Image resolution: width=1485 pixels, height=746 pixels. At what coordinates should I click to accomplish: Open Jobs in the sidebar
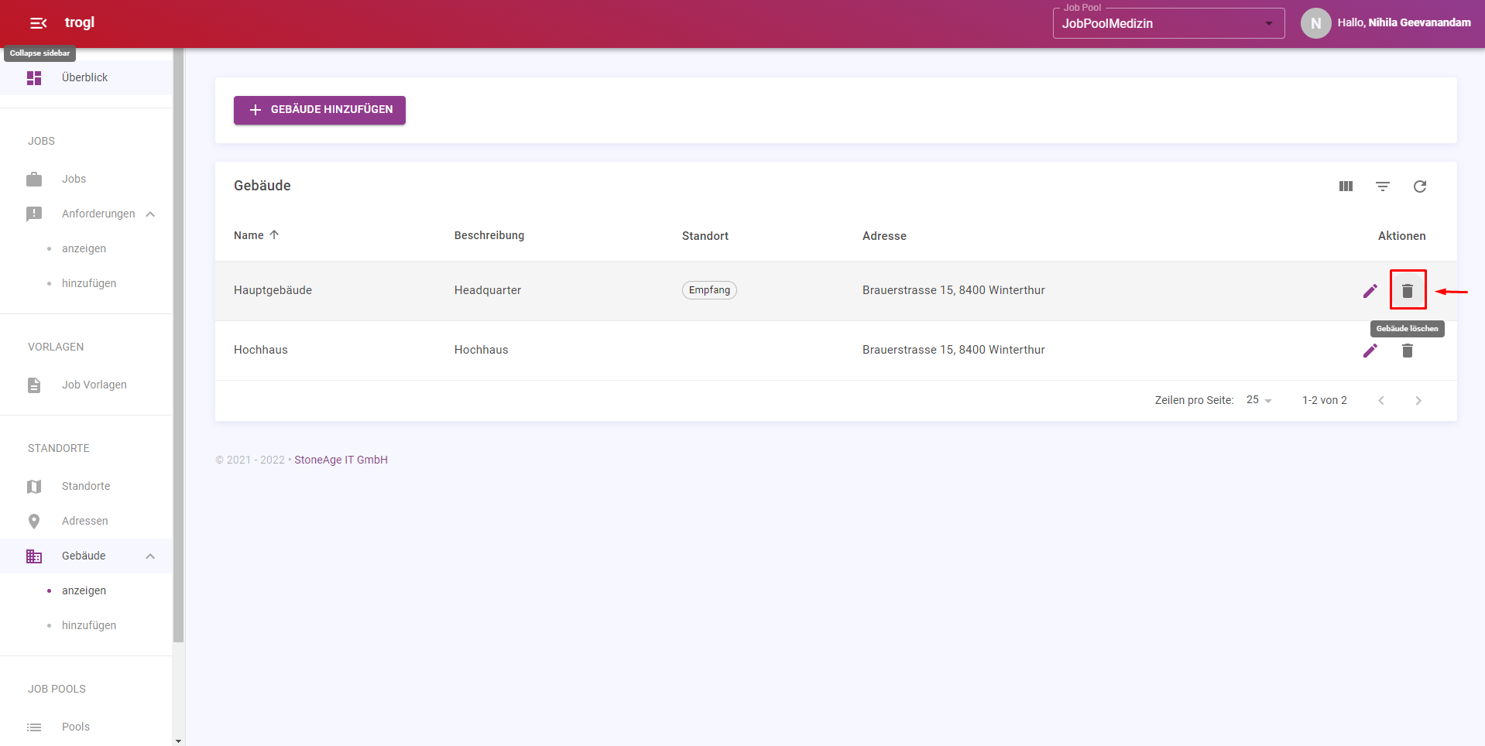pos(74,179)
